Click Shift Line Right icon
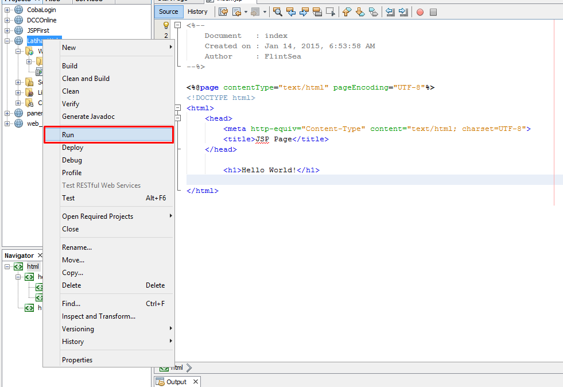 click(403, 12)
